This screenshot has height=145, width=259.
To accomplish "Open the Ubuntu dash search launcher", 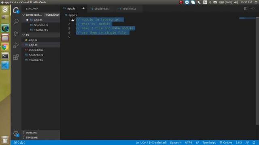I will click(5, 10).
